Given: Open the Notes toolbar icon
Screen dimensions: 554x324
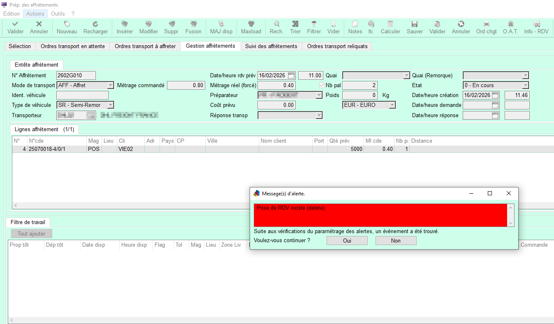Looking at the screenshot, I should pos(355,24).
